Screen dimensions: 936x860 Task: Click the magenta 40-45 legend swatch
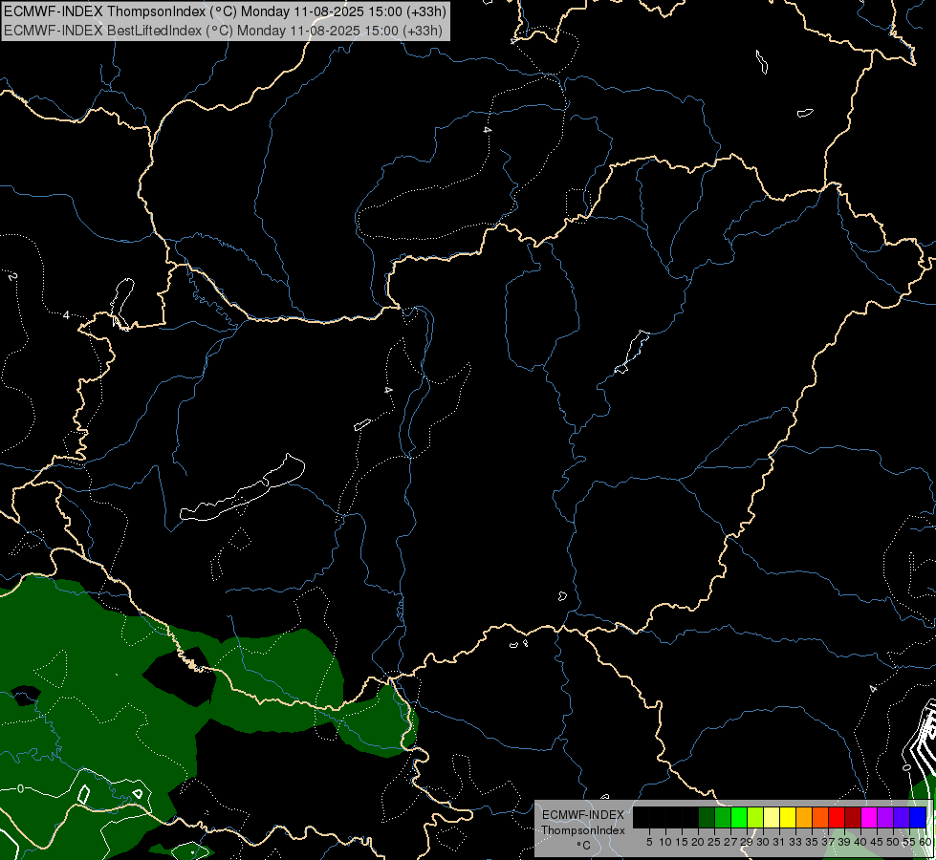pos(870,817)
